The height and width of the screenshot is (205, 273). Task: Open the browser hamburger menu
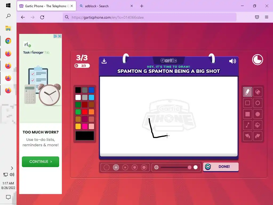coord(267,17)
